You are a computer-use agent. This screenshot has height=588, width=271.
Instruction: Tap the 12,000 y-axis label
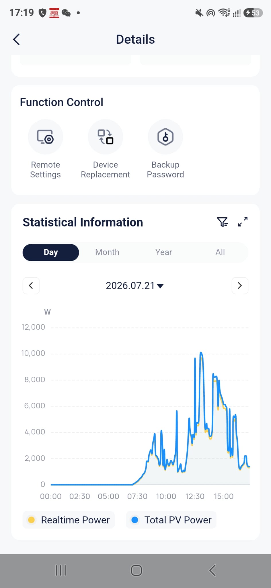[33, 327]
